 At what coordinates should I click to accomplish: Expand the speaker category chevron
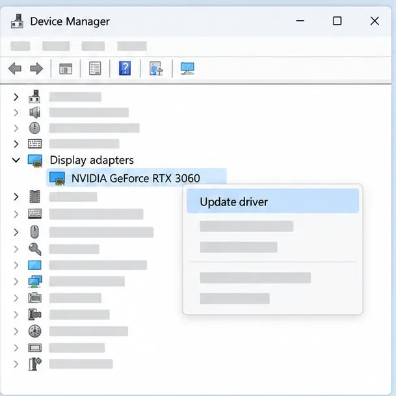pos(16,112)
